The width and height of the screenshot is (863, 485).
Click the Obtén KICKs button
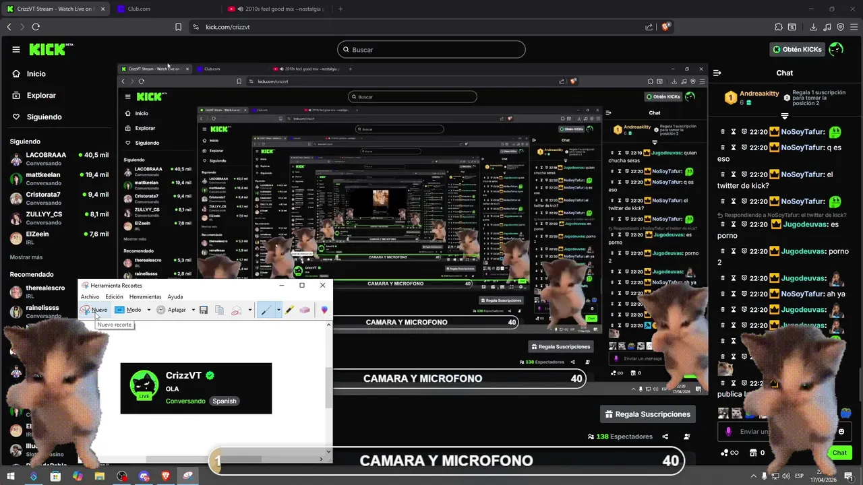(x=797, y=49)
